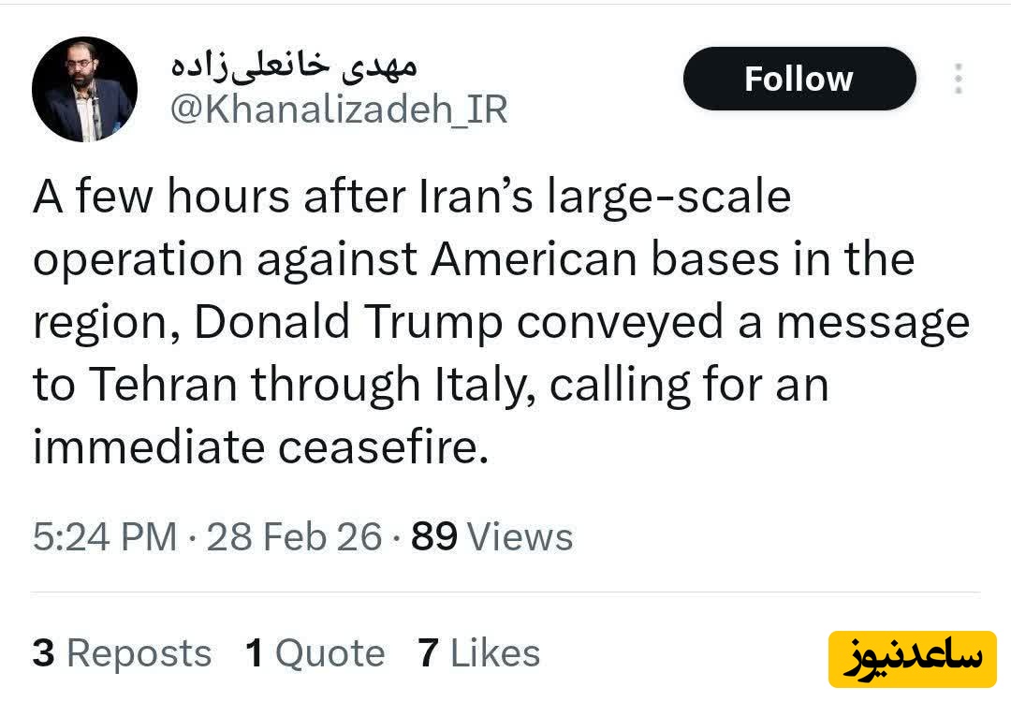Click the word "Italy" in the tweet
Screen dimensions: 1011x702
[x=485, y=385]
